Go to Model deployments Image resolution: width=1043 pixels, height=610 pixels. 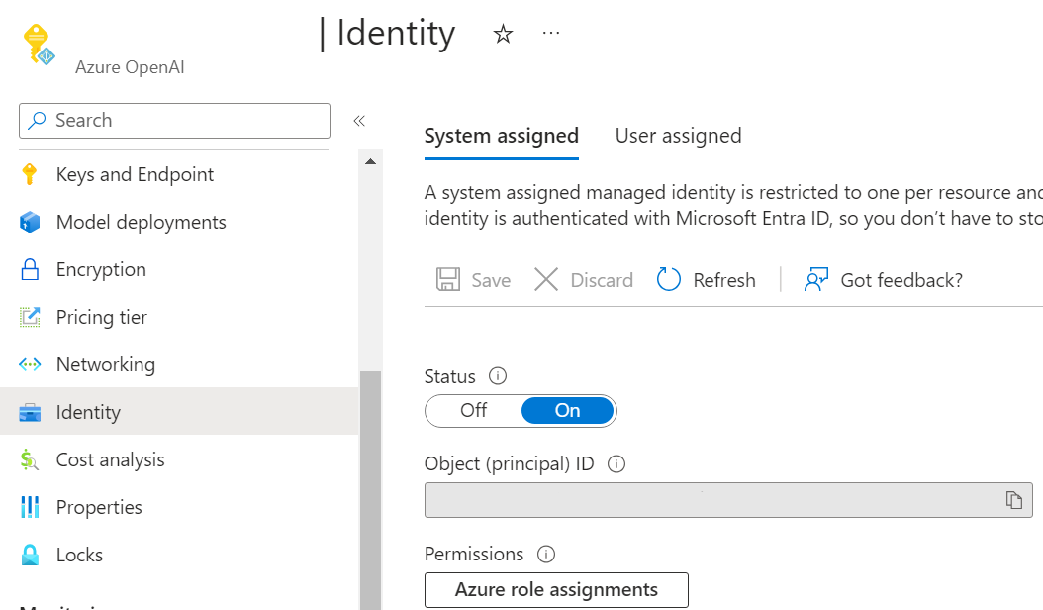tap(141, 222)
